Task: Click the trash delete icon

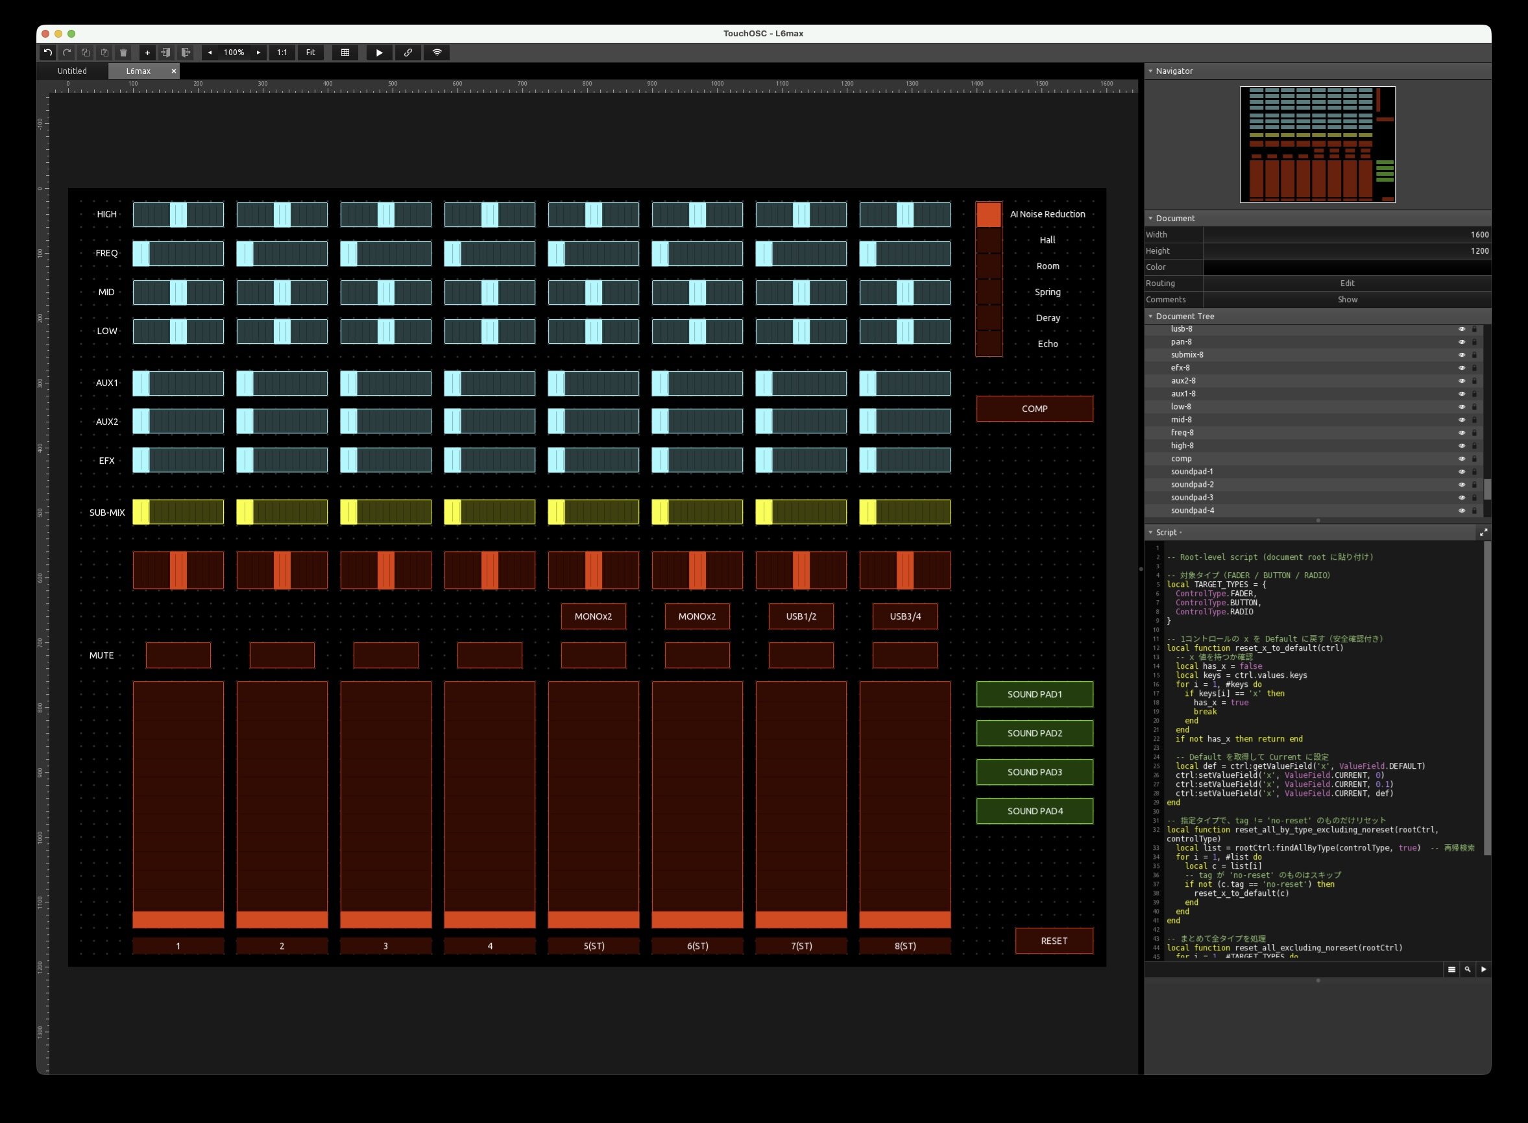Action: pyautogui.click(x=123, y=53)
